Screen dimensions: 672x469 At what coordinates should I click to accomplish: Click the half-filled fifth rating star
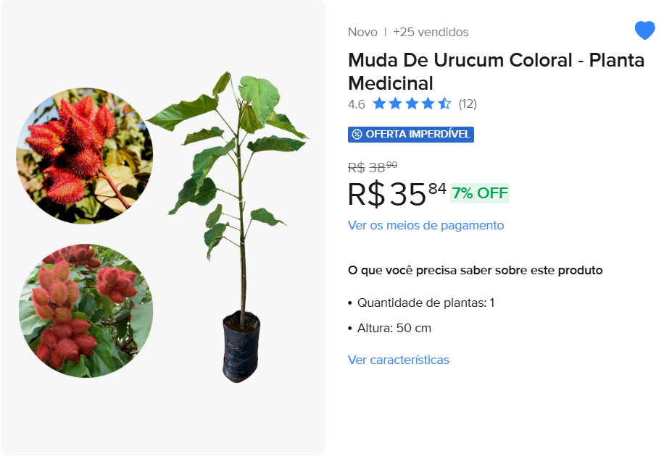(x=444, y=103)
